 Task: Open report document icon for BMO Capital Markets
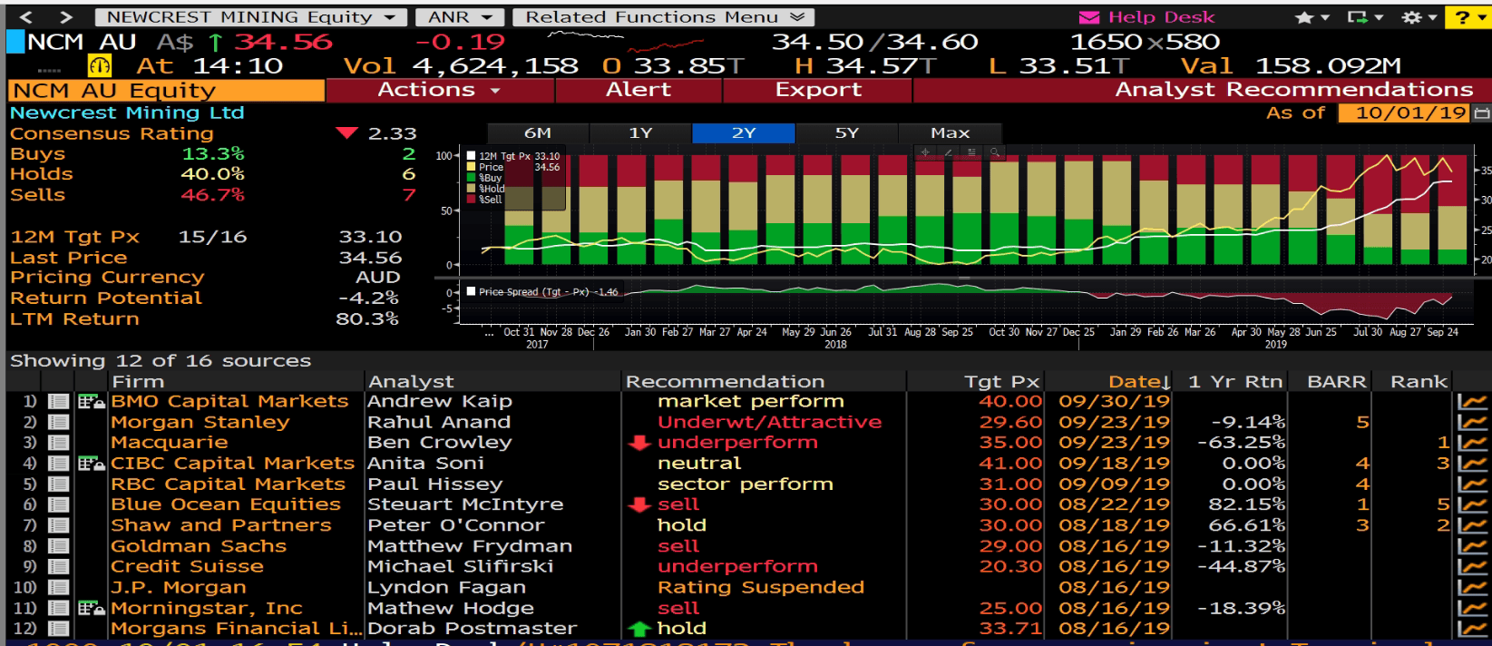(x=59, y=401)
